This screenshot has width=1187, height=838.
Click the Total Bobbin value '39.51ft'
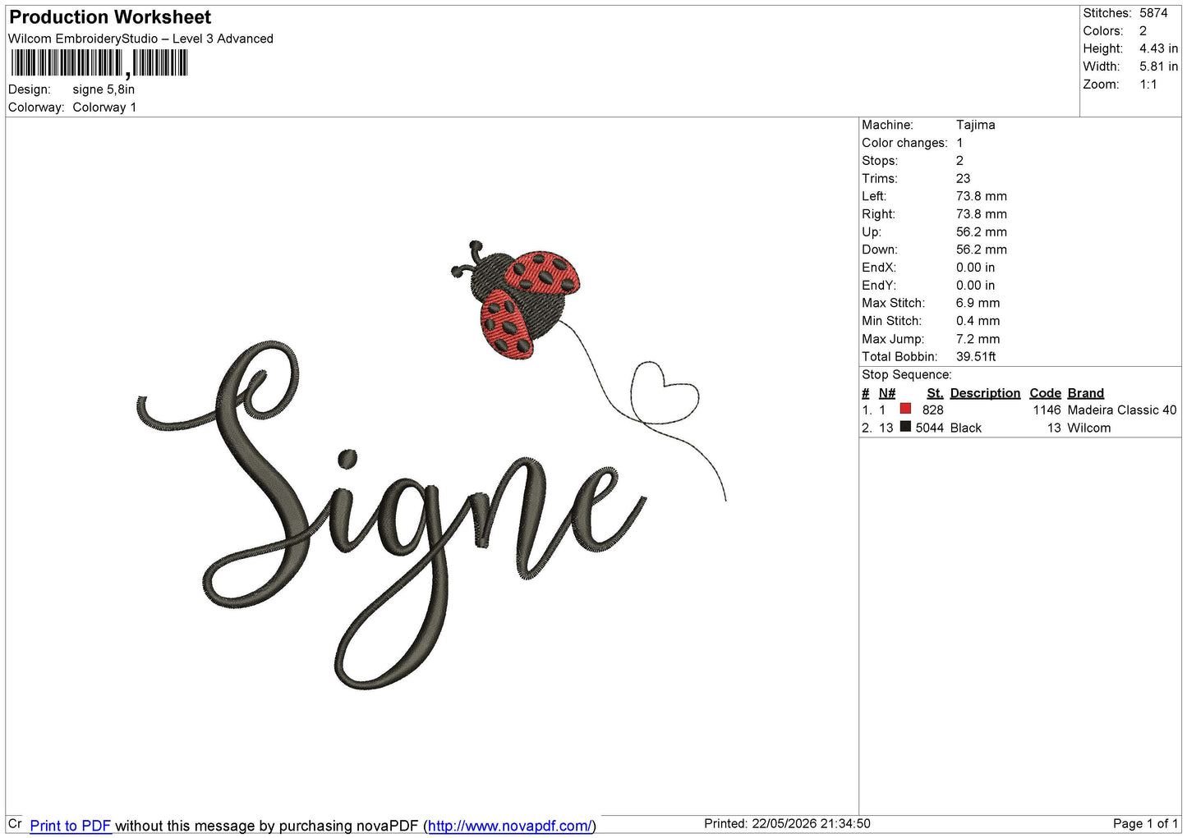pos(976,357)
